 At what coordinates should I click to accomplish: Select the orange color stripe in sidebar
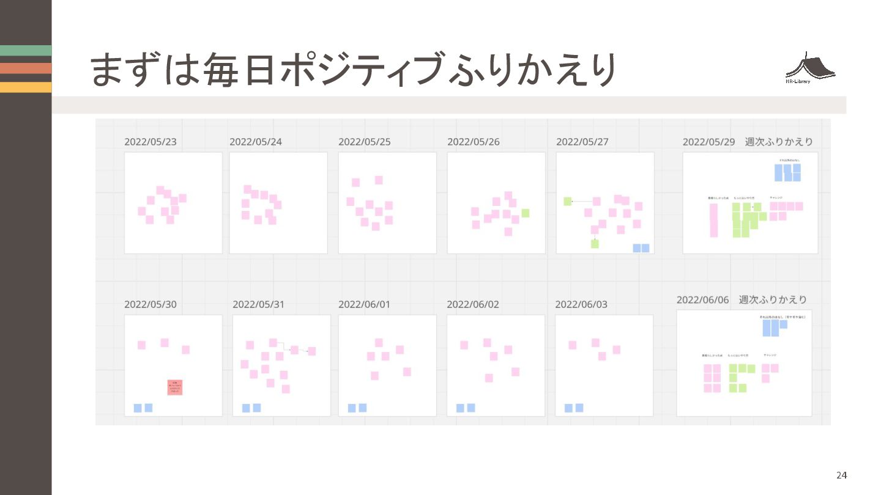pyautogui.click(x=26, y=68)
